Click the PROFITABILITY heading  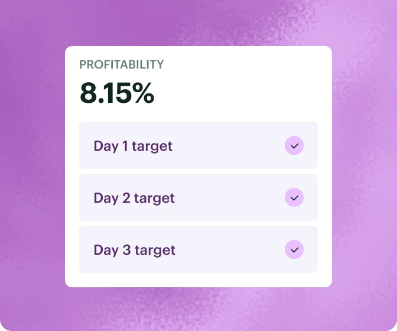(122, 65)
